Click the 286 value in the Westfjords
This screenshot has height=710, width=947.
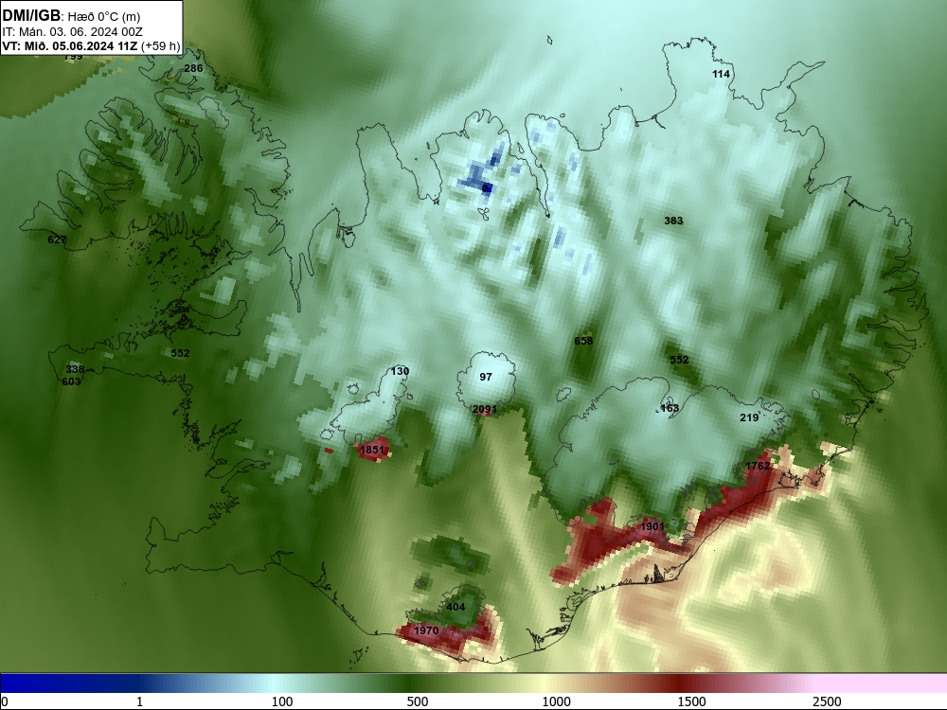coord(193,68)
